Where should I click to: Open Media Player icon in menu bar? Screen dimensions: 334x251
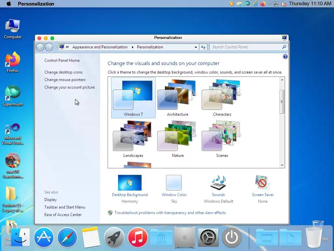(x=232, y=4)
